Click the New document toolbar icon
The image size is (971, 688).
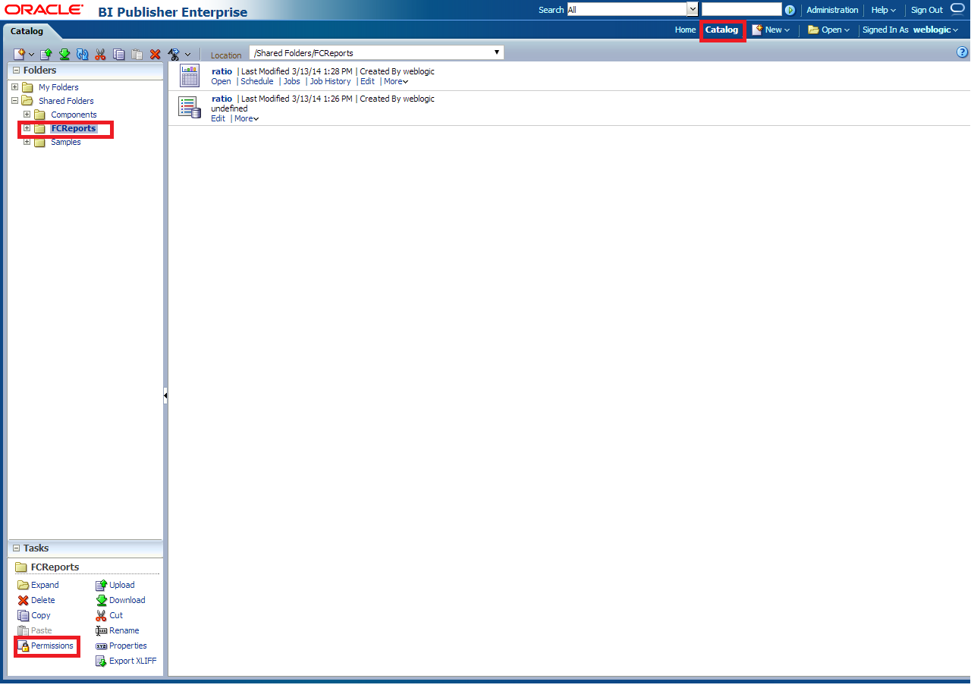click(20, 54)
